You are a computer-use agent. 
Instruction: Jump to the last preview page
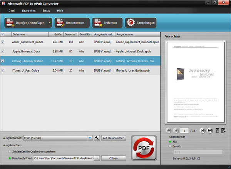[x=210, y=131]
